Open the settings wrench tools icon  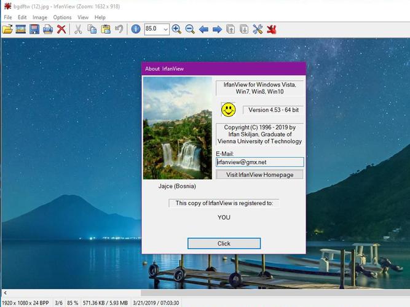tap(258, 29)
